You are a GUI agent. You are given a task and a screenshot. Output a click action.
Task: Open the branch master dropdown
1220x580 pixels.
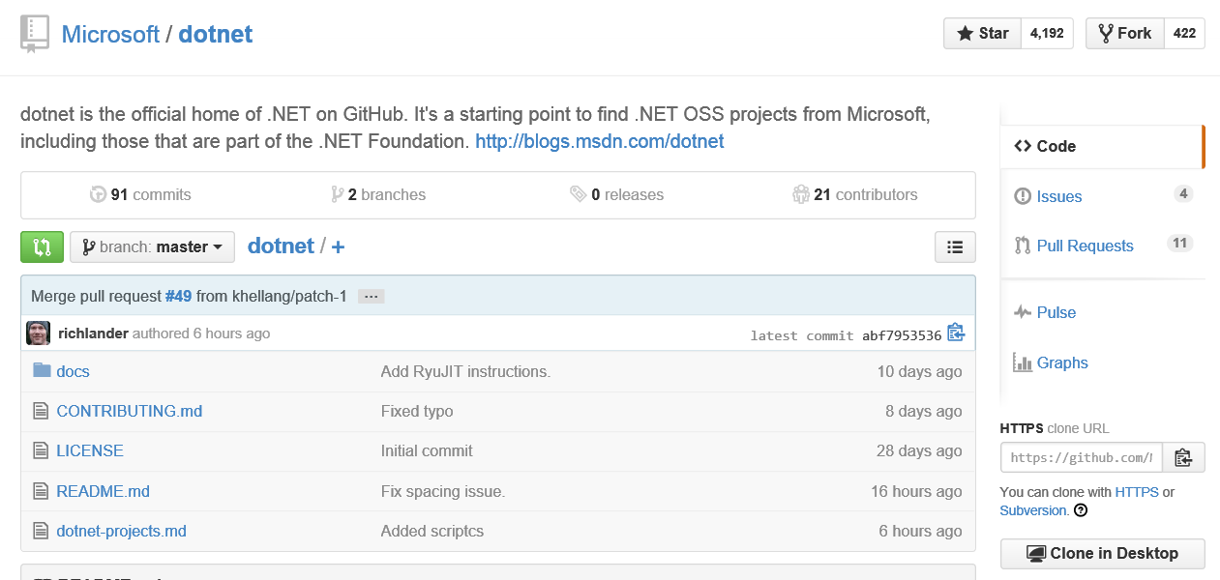point(153,246)
